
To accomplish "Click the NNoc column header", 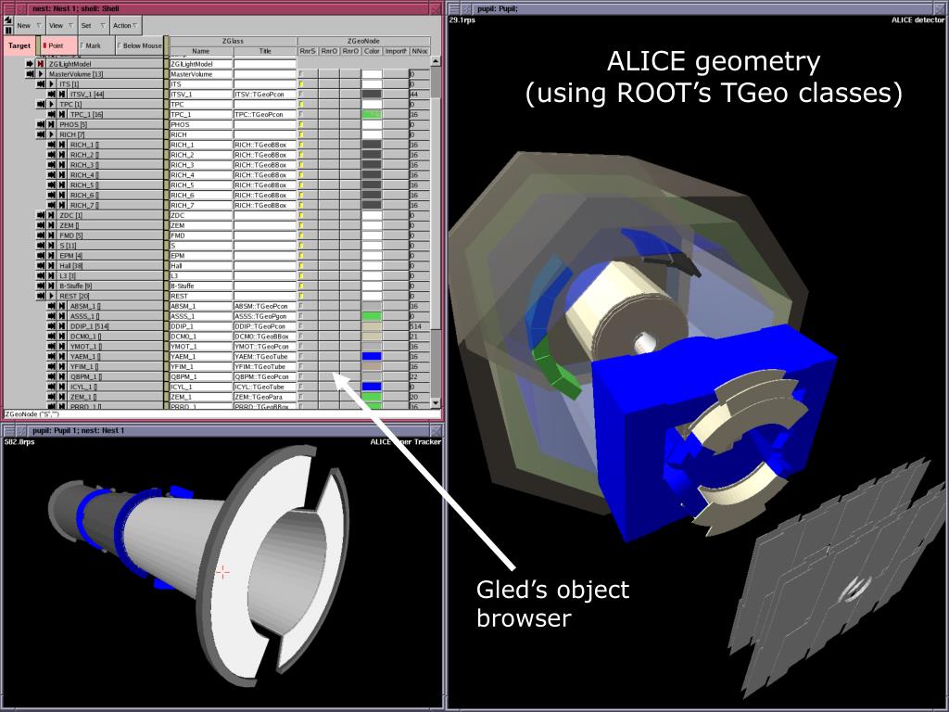I will click(420, 51).
